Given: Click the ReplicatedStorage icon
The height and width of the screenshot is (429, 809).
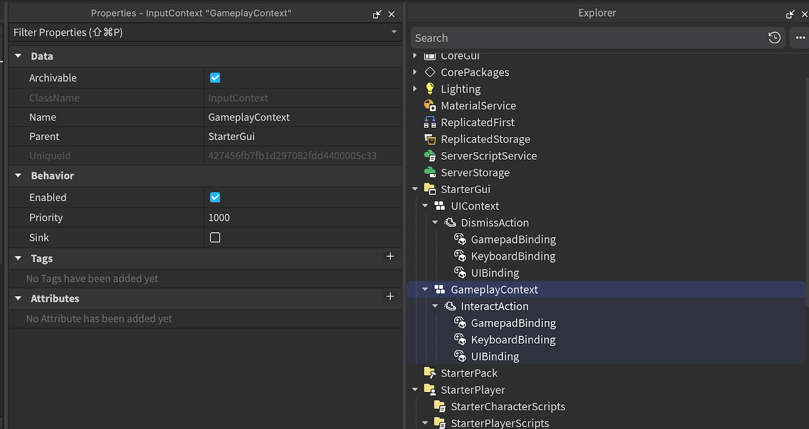Looking at the screenshot, I should pos(430,139).
